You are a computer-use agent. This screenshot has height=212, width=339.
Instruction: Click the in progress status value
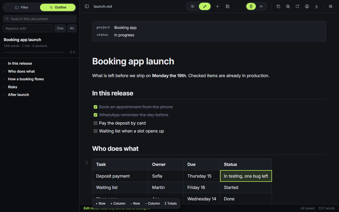coord(124,35)
